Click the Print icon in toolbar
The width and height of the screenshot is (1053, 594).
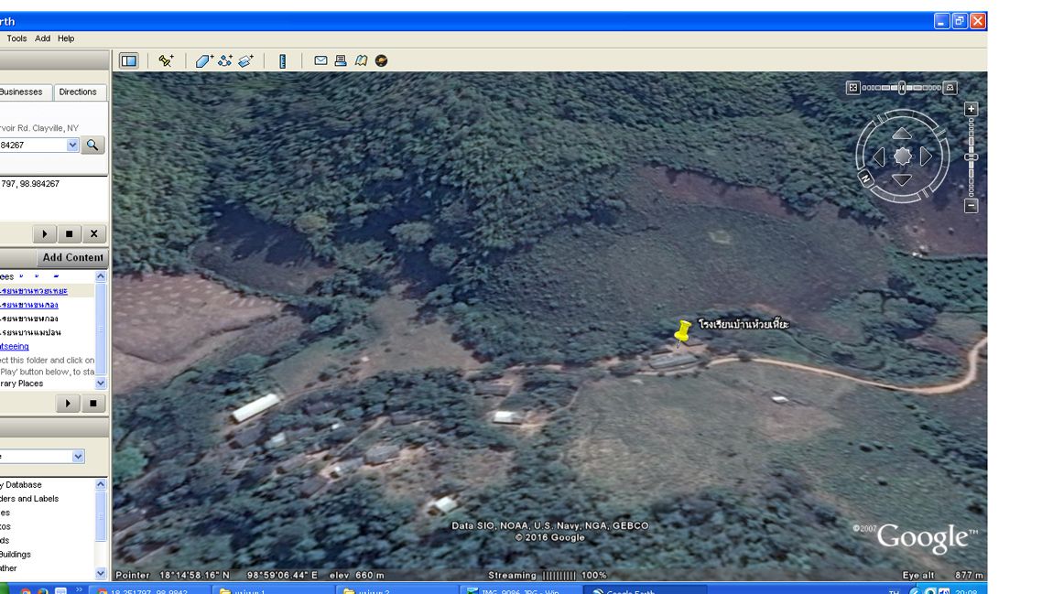[x=341, y=60]
